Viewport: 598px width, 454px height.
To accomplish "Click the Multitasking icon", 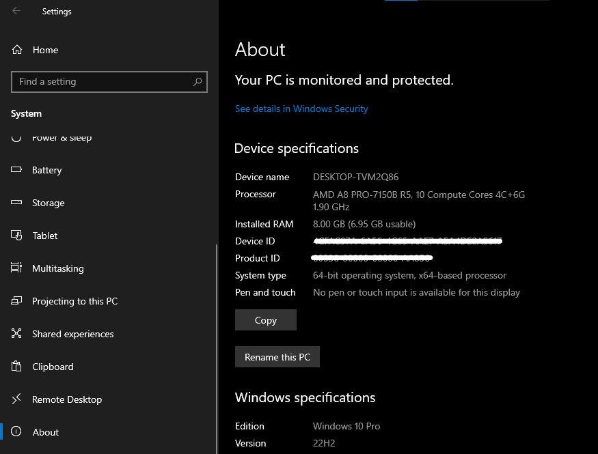I will point(17,268).
